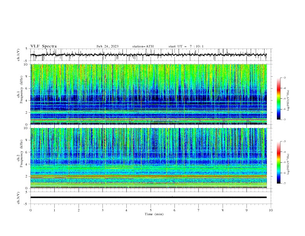Click the time axis tick '0'

point(30,210)
